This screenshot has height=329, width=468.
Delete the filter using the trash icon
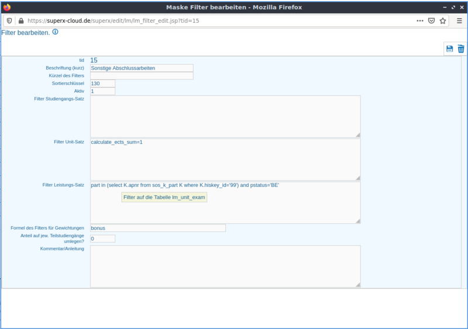pos(461,49)
